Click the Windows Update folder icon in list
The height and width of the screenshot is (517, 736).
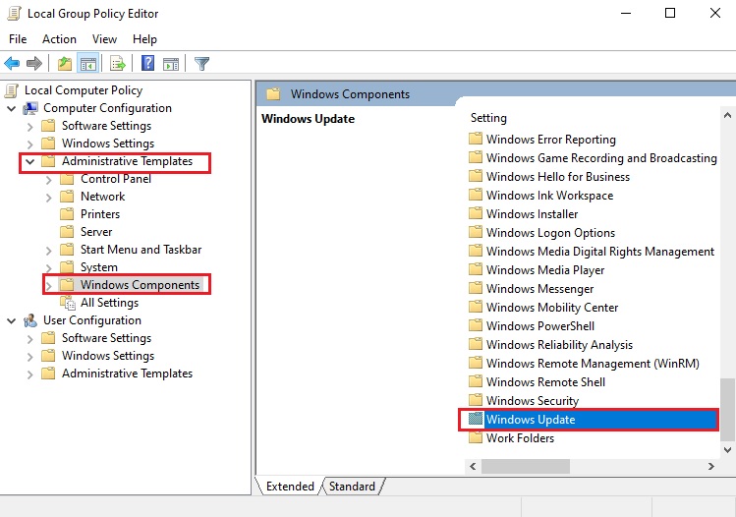(476, 419)
